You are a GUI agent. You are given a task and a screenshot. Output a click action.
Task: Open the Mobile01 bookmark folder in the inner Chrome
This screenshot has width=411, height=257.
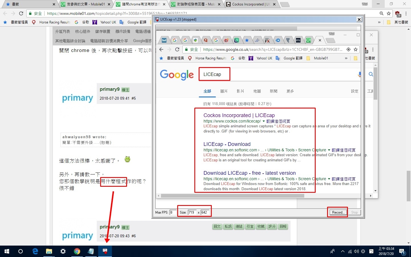click(x=317, y=58)
